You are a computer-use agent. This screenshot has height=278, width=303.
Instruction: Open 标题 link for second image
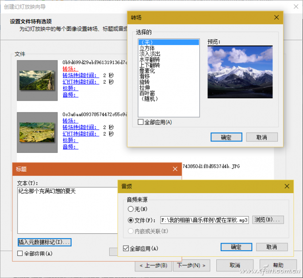pos(70,140)
